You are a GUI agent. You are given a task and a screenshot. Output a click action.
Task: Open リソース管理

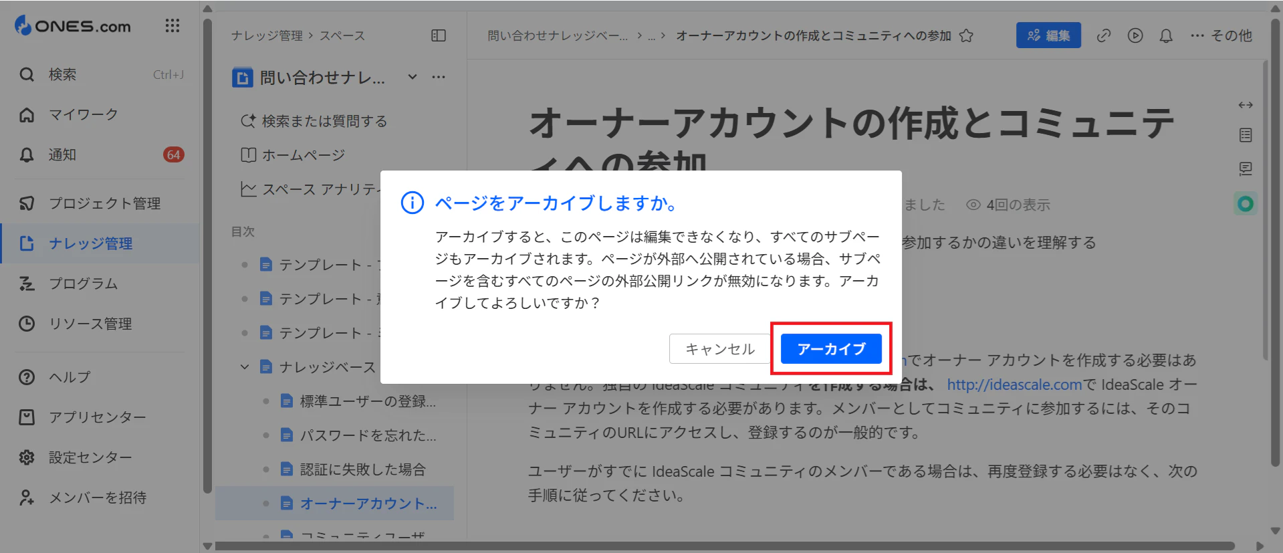click(x=100, y=324)
